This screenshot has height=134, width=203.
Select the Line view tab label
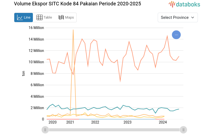pos(27,17)
